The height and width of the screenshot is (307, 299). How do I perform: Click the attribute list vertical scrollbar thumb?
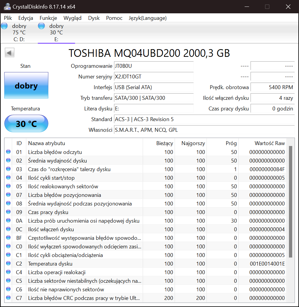point(291,202)
